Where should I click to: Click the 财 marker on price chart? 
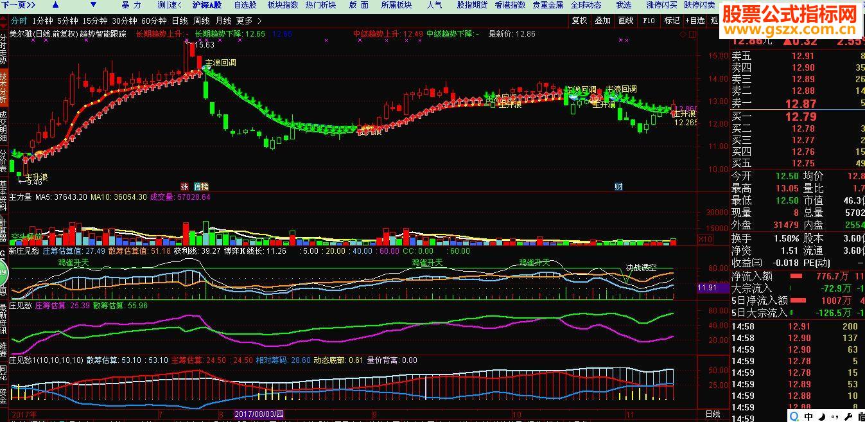pyautogui.click(x=618, y=186)
